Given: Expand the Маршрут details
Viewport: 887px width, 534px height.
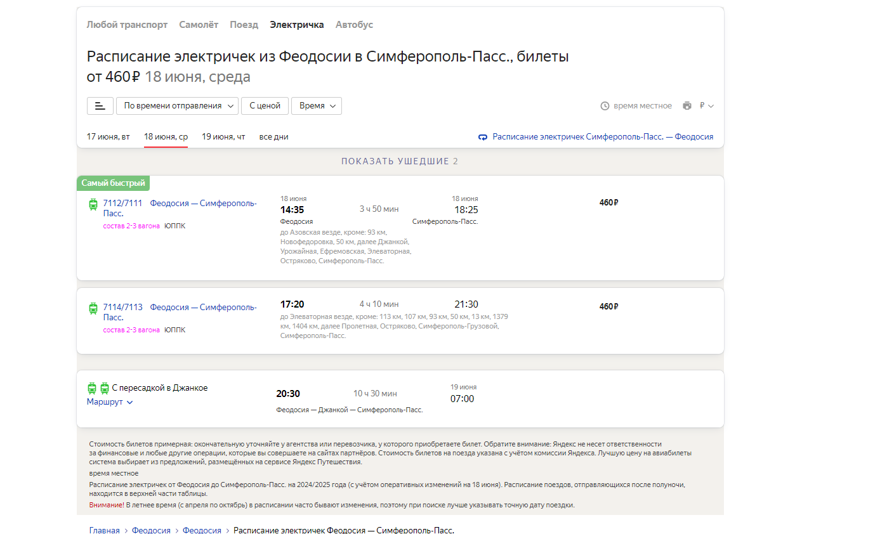Looking at the screenshot, I should point(110,402).
